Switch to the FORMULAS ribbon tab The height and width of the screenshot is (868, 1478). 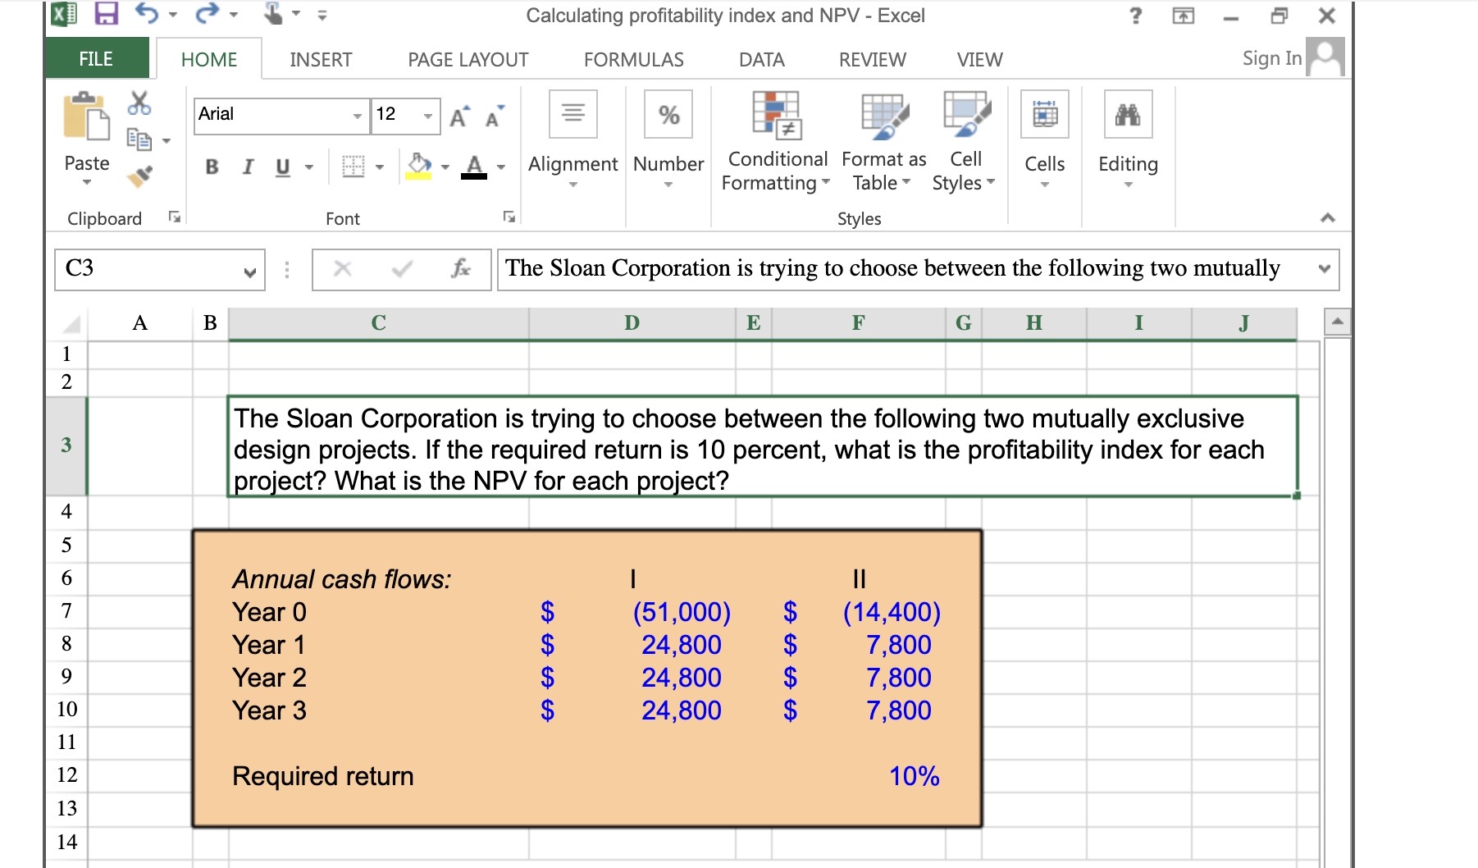pos(633,58)
